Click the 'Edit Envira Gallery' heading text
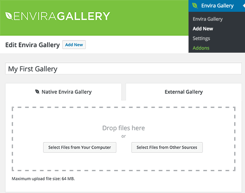 33,45
